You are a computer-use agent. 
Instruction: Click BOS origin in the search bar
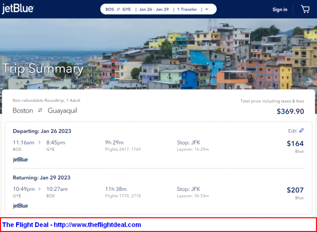coord(110,9)
